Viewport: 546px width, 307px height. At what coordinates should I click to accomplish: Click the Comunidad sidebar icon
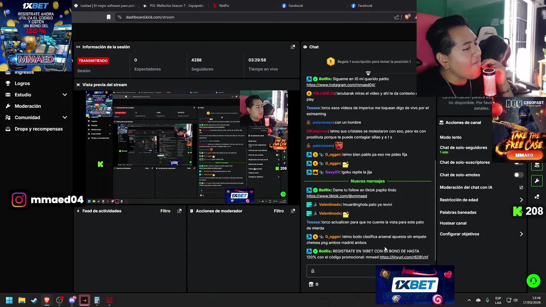(x=8, y=118)
